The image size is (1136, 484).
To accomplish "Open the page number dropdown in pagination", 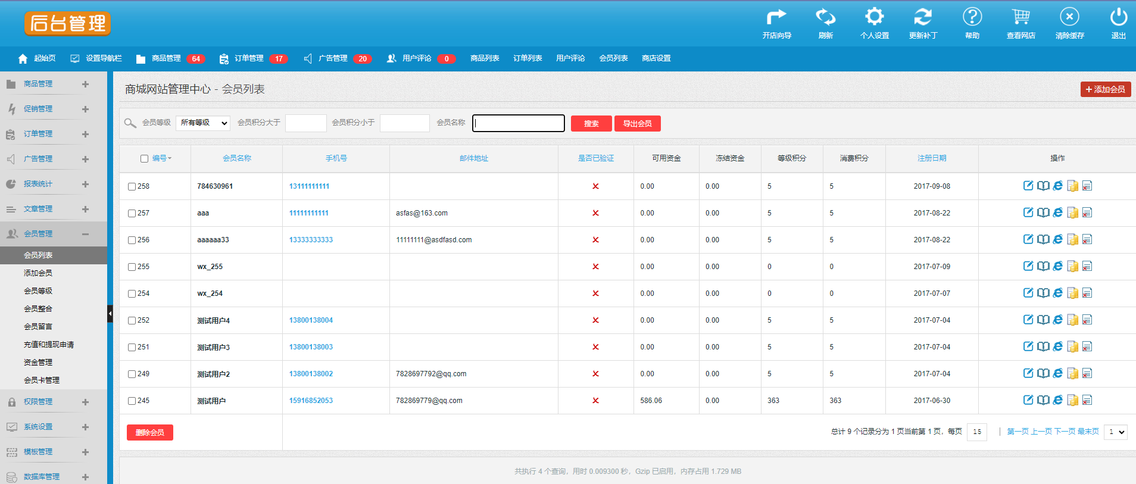I will click(x=1116, y=432).
